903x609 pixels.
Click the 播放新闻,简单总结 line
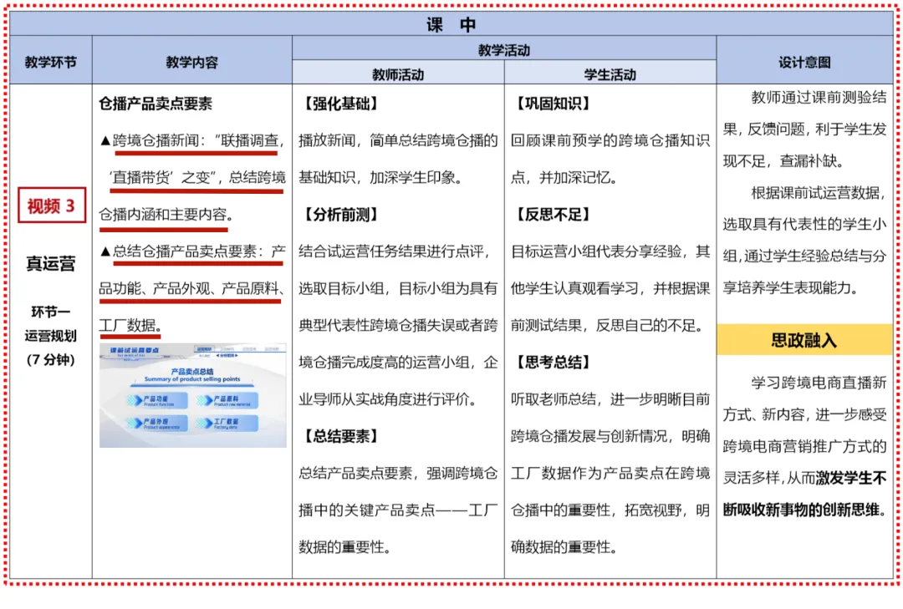coord(398,140)
